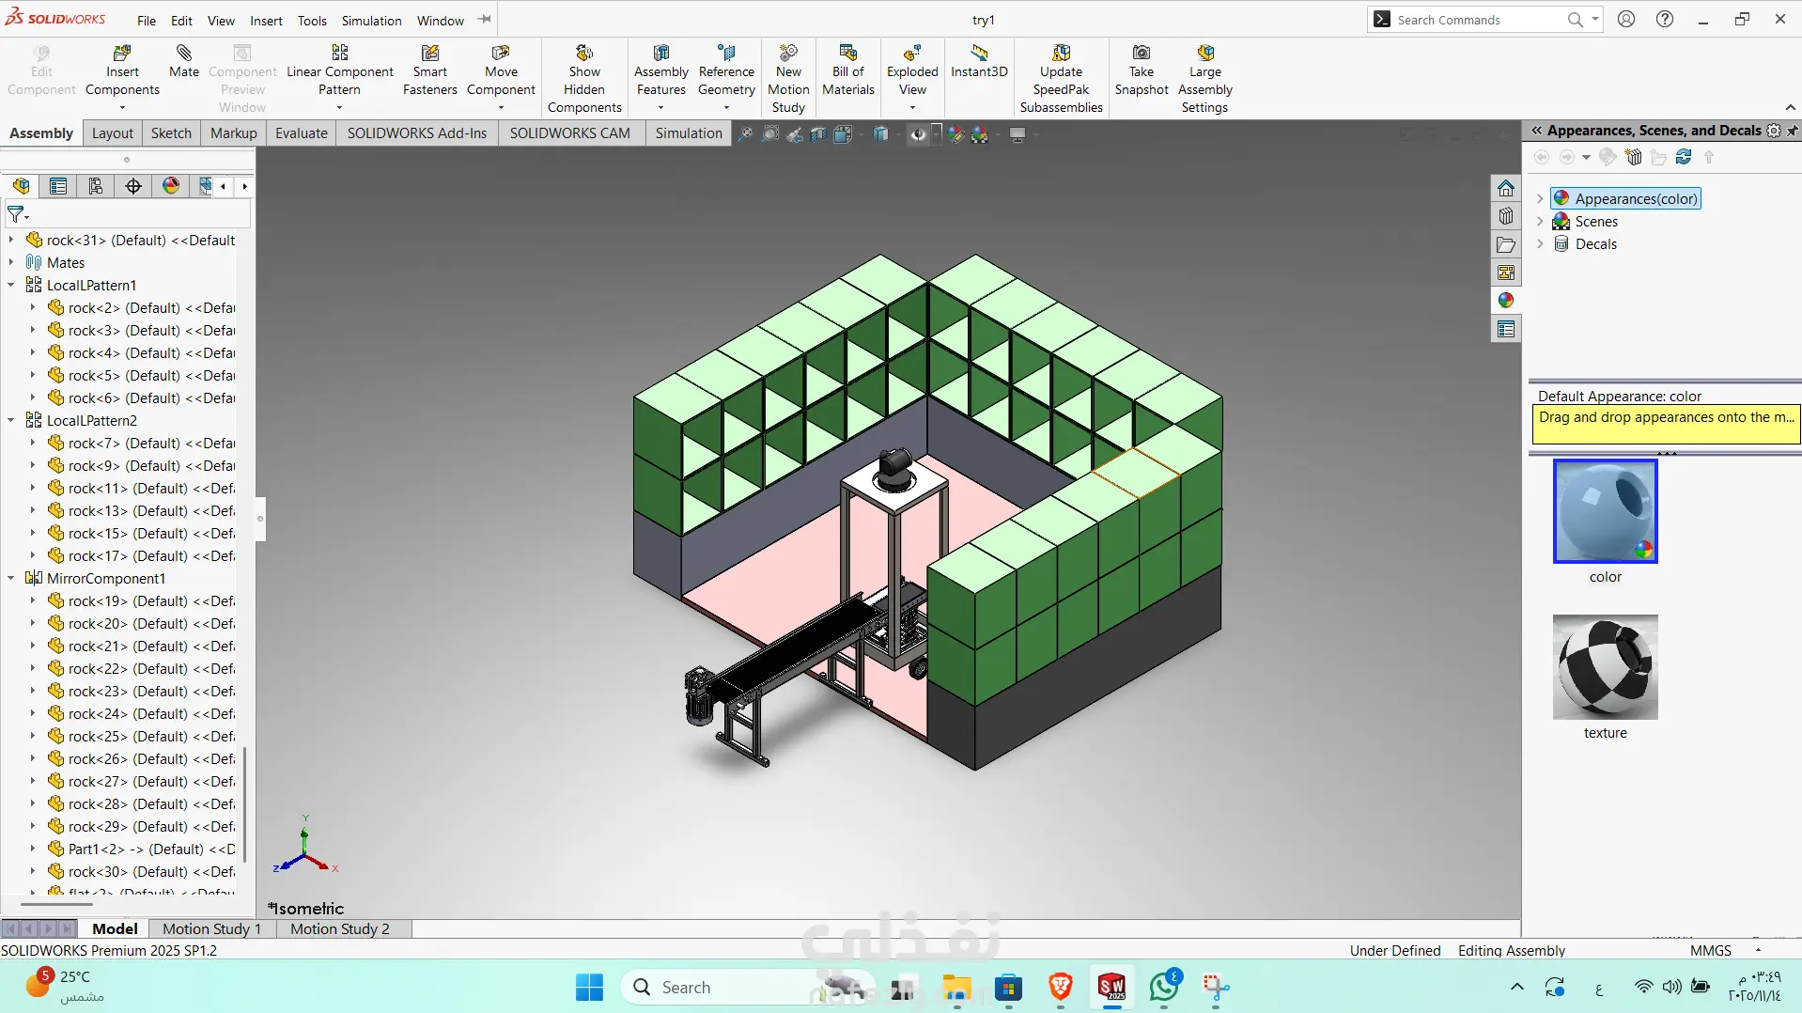
Task: Select the texture appearance thumbnail
Action: 1606,667
